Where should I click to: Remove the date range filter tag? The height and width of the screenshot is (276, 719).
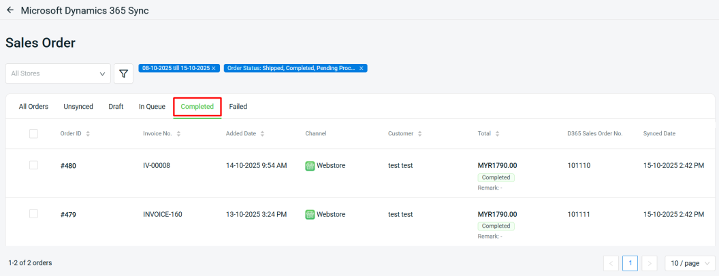click(x=214, y=69)
